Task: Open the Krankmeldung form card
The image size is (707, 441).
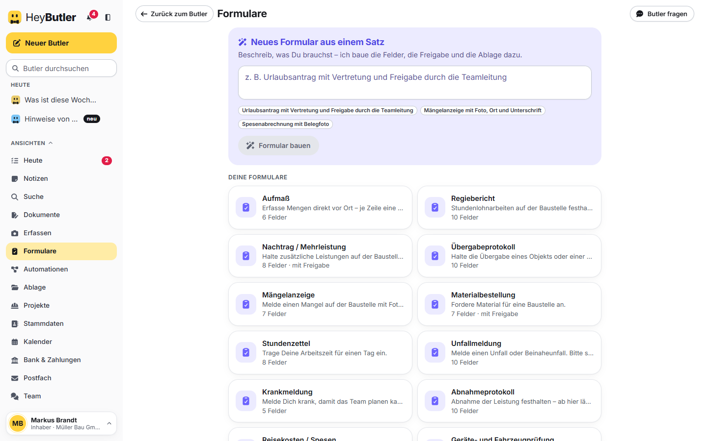Action: 320,401
